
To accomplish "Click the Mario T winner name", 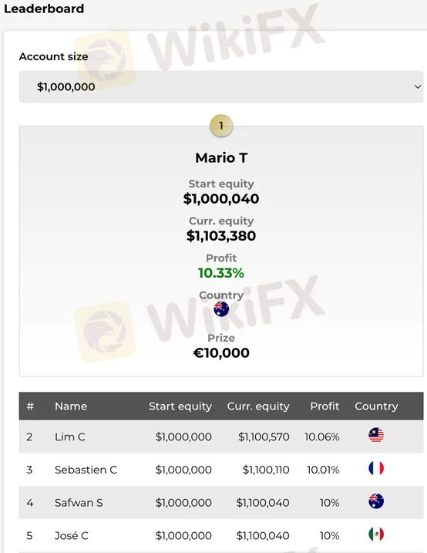I will (221, 157).
